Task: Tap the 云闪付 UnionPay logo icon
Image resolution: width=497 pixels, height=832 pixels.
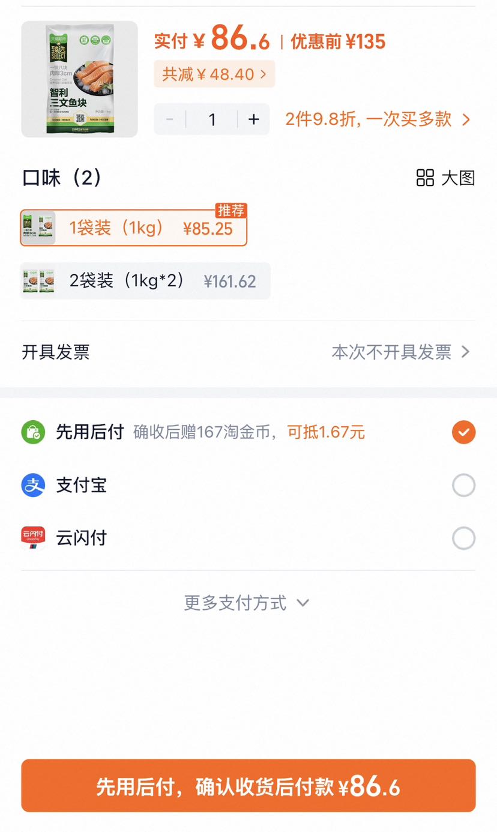Action: [x=34, y=538]
